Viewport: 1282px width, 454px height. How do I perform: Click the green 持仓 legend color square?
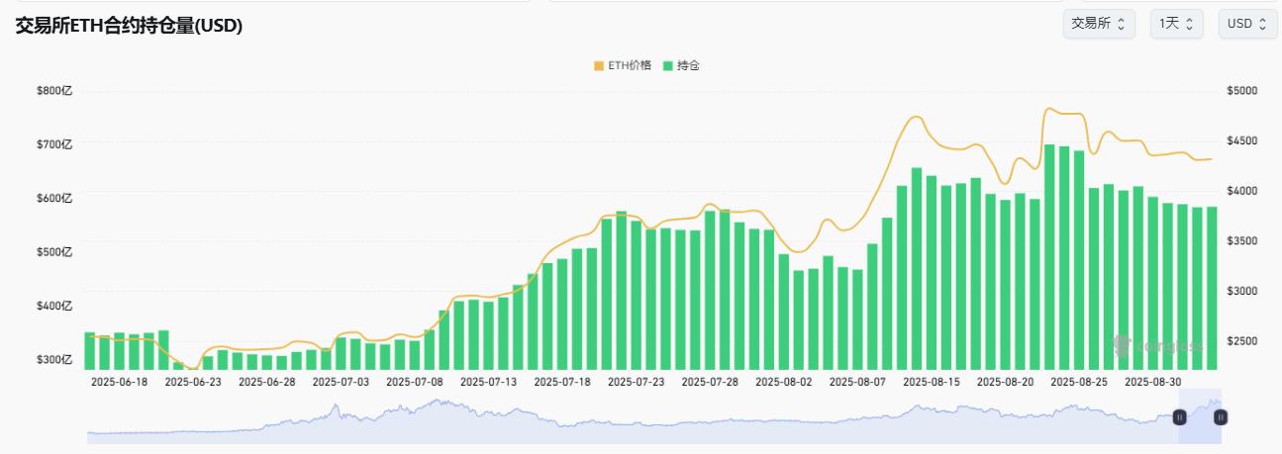click(669, 65)
